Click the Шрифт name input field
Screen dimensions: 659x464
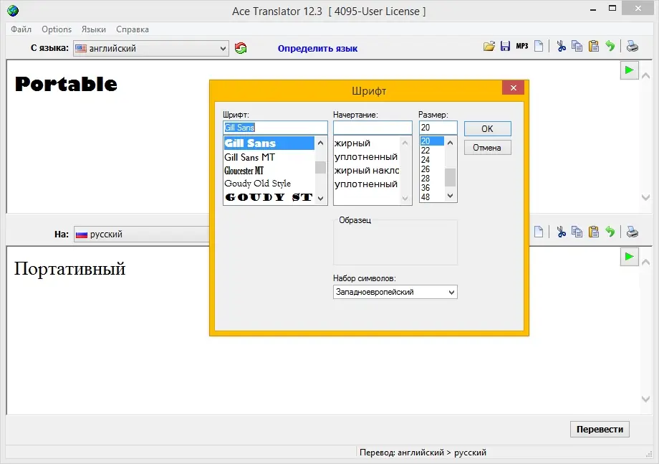[x=275, y=128]
